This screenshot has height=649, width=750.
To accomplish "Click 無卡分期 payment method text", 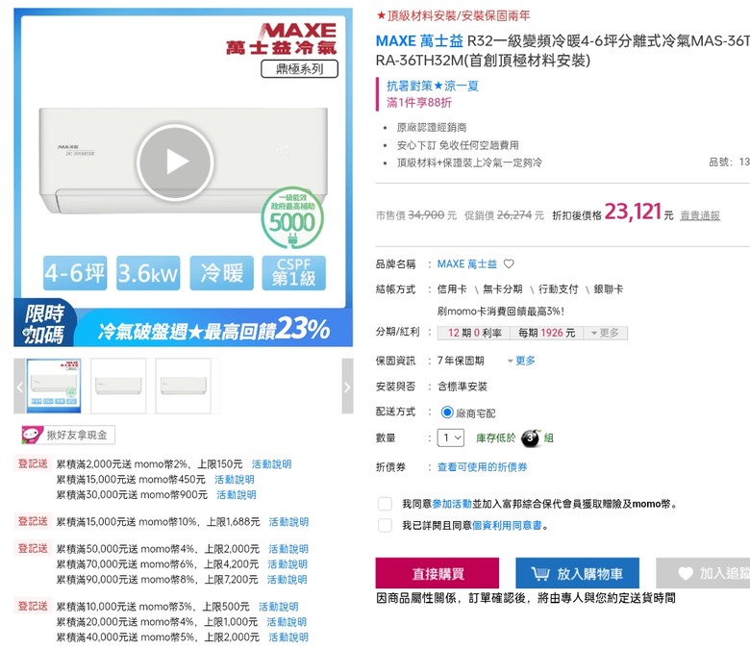I will pos(502,288).
